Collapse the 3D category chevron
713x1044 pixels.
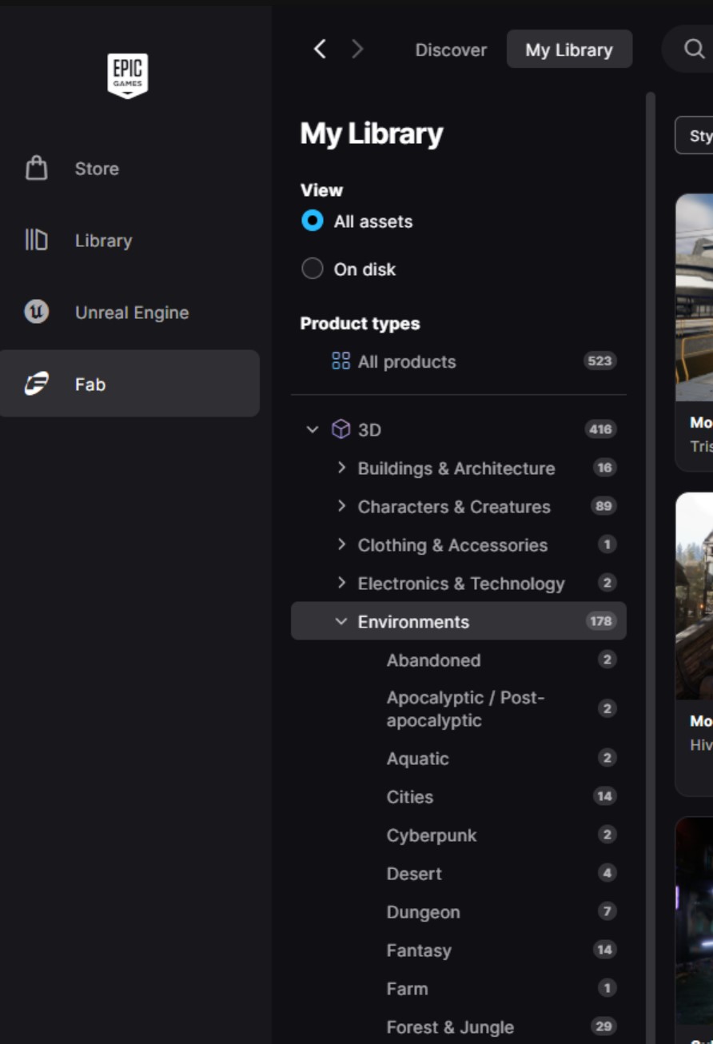coord(312,430)
